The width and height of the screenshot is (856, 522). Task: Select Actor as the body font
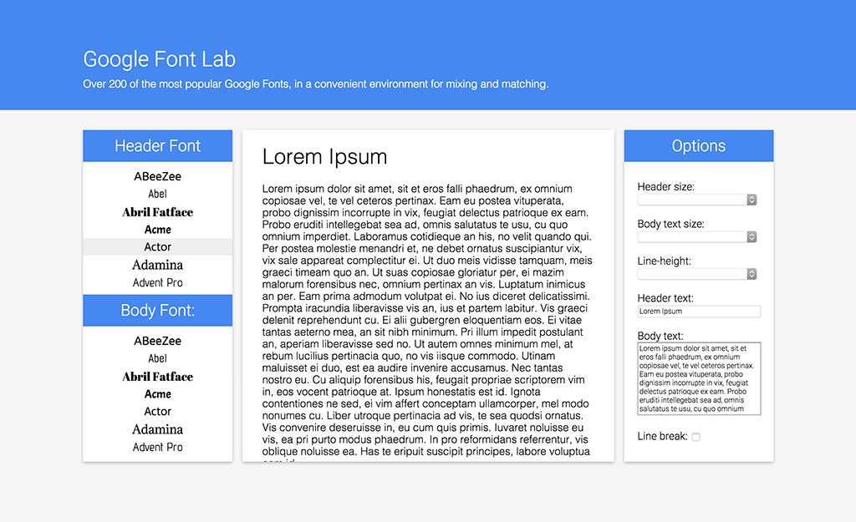click(157, 411)
